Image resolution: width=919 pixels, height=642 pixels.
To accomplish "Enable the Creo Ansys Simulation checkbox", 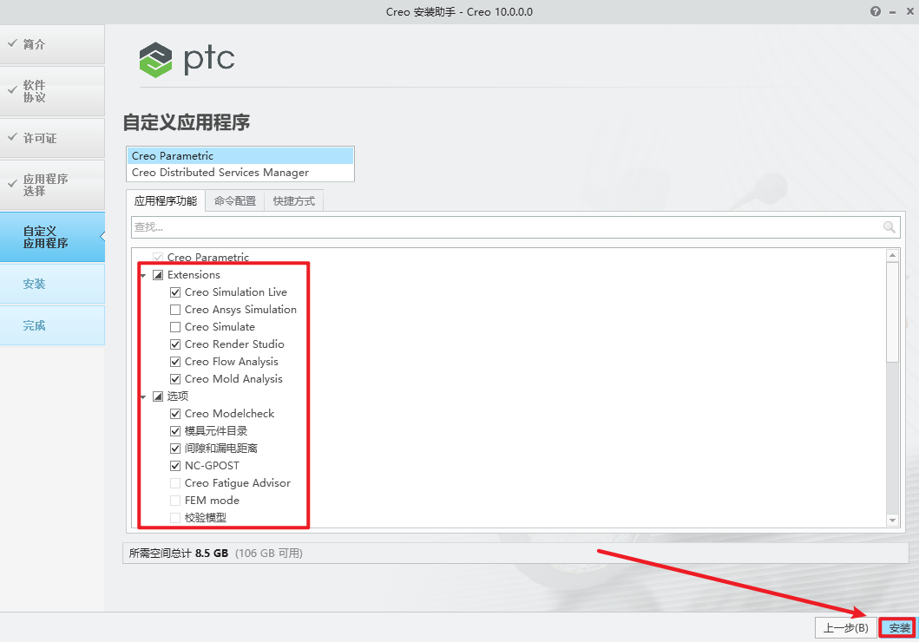I will (175, 309).
